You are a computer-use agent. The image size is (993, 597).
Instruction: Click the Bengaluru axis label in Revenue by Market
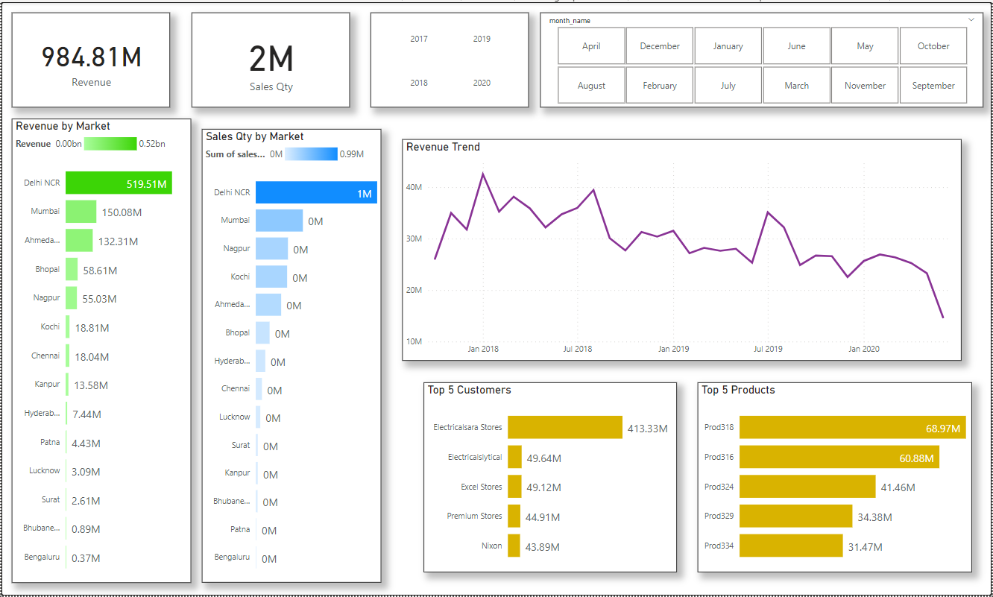43,557
